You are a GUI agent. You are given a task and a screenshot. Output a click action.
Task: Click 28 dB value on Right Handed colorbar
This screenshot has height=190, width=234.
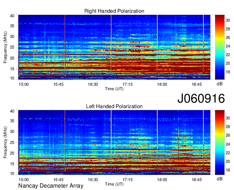tap(228, 29)
